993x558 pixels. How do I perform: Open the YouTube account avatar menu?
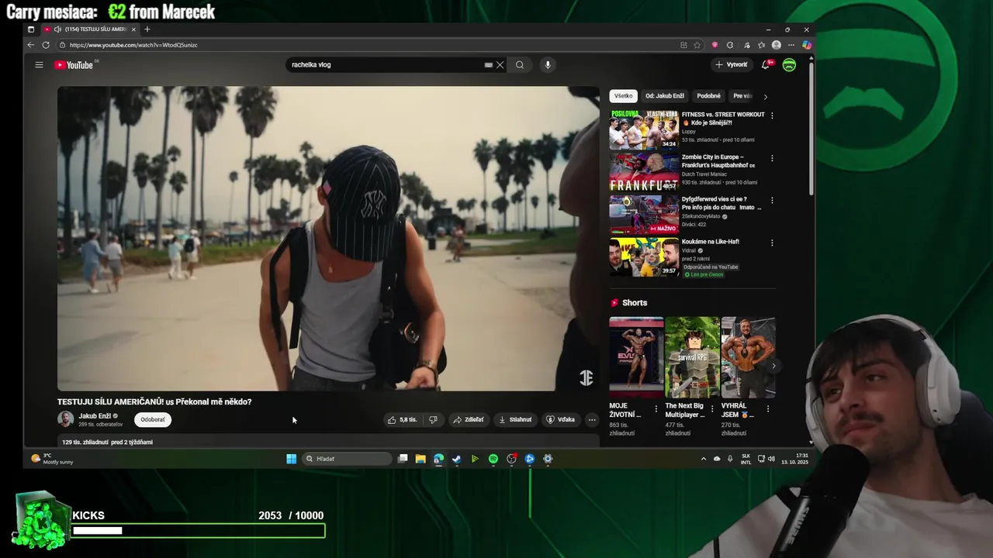789,65
